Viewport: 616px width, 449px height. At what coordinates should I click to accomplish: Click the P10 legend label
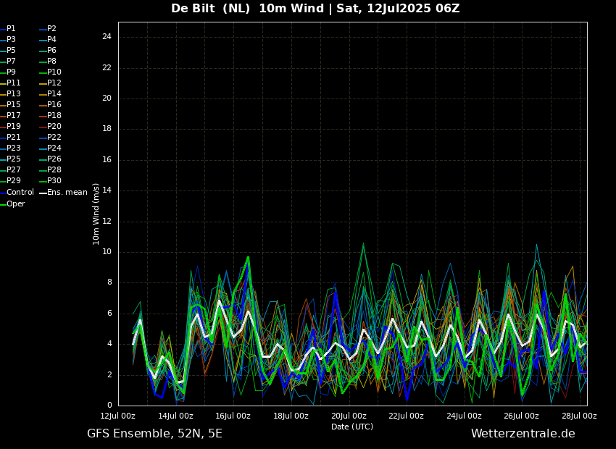pos(54,72)
